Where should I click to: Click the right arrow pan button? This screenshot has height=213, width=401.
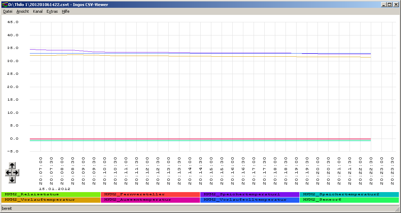point(16,173)
